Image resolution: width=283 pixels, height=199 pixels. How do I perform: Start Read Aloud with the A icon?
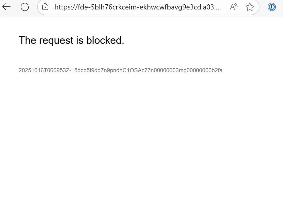point(233,7)
